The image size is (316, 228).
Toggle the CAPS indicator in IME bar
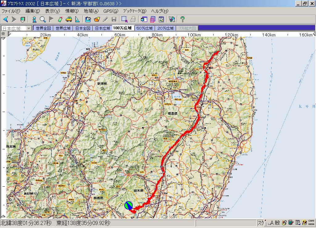(311, 221)
